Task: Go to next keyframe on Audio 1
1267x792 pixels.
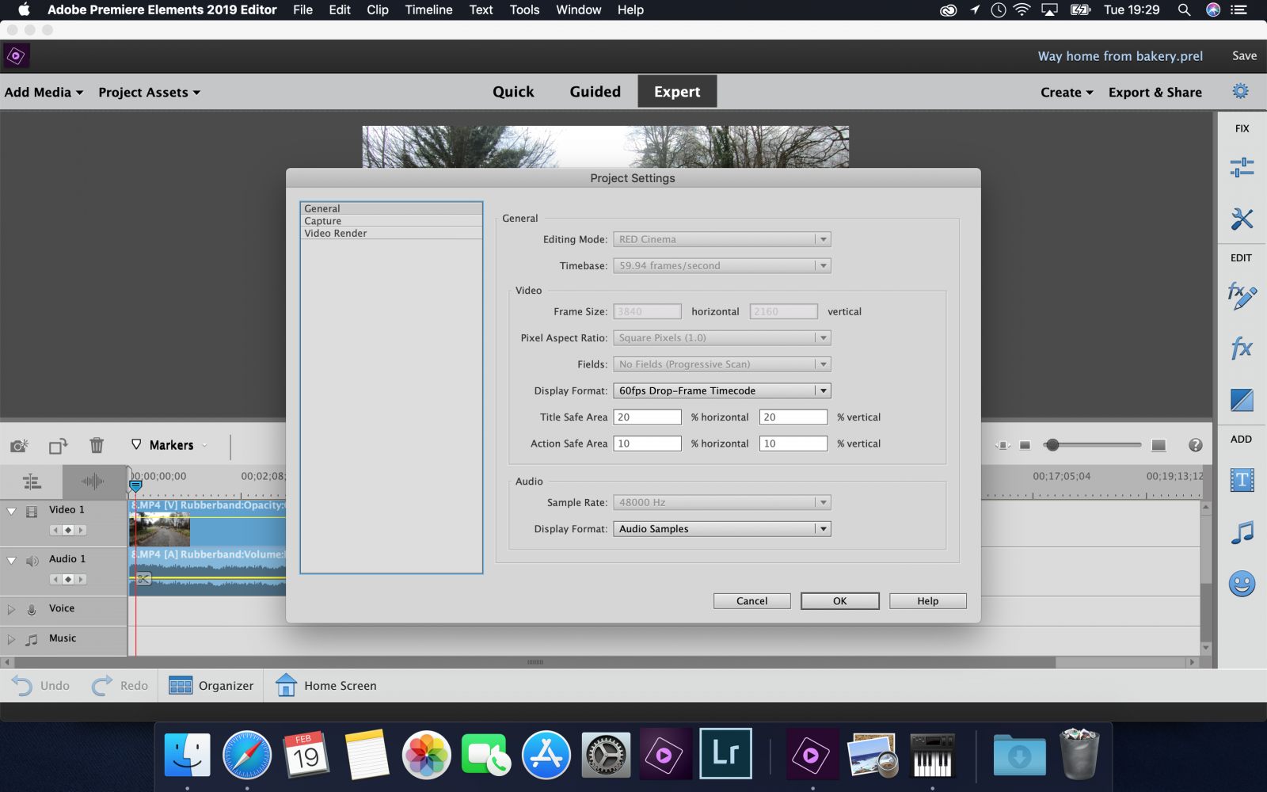Action: tap(81, 579)
